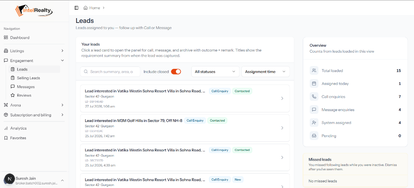Image resolution: width=414 pixels, height=188 pixels.
Task: Expand the Suresh Jain account menu chevron
Action: click(x=62, y=180)
